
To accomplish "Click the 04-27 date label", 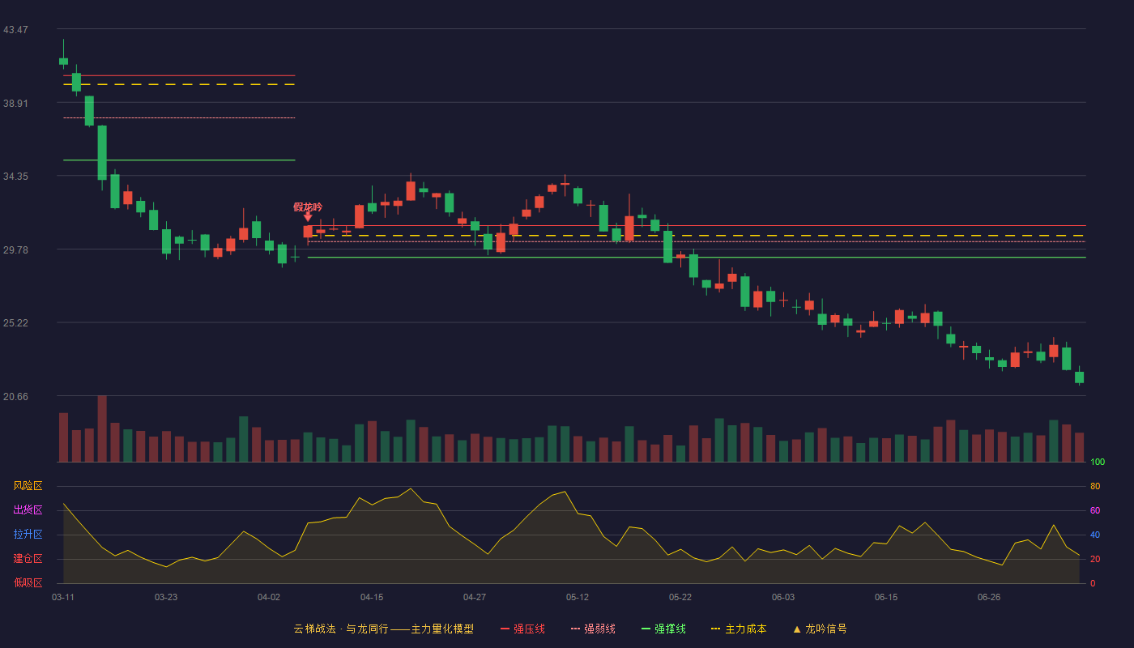I will [x=475, y=597].
